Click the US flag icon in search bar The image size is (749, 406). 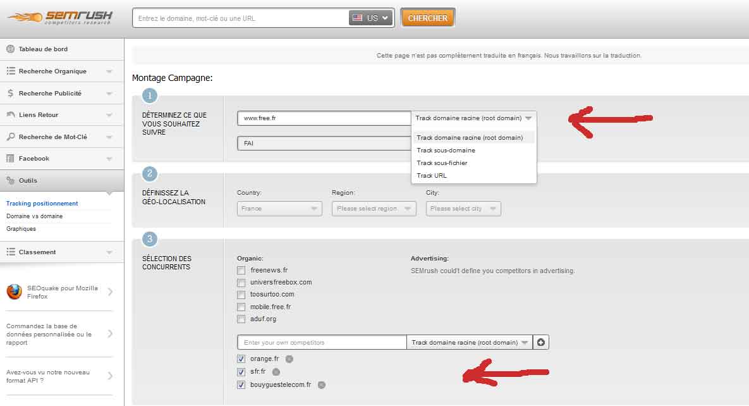pos(357,18)
